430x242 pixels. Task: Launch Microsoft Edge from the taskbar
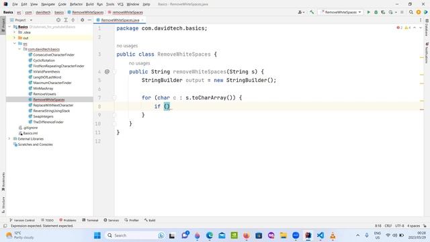tap(210, 235)
